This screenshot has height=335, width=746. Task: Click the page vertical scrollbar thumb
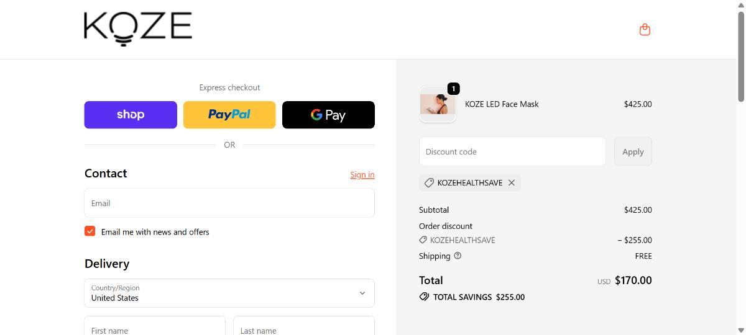pyautogui.click(x=740, y=56)
